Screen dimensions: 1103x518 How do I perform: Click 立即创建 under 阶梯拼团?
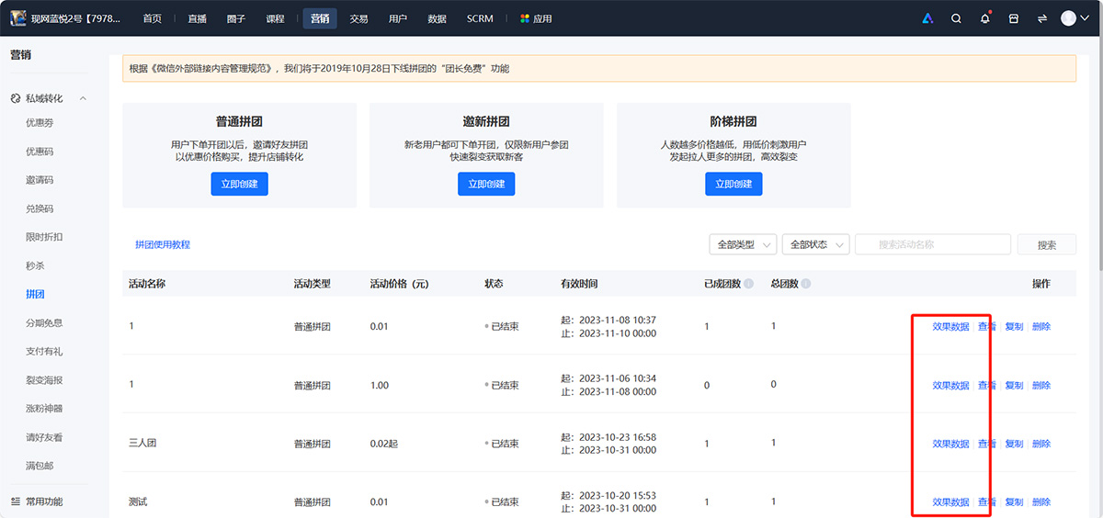[x=733, y=184]
